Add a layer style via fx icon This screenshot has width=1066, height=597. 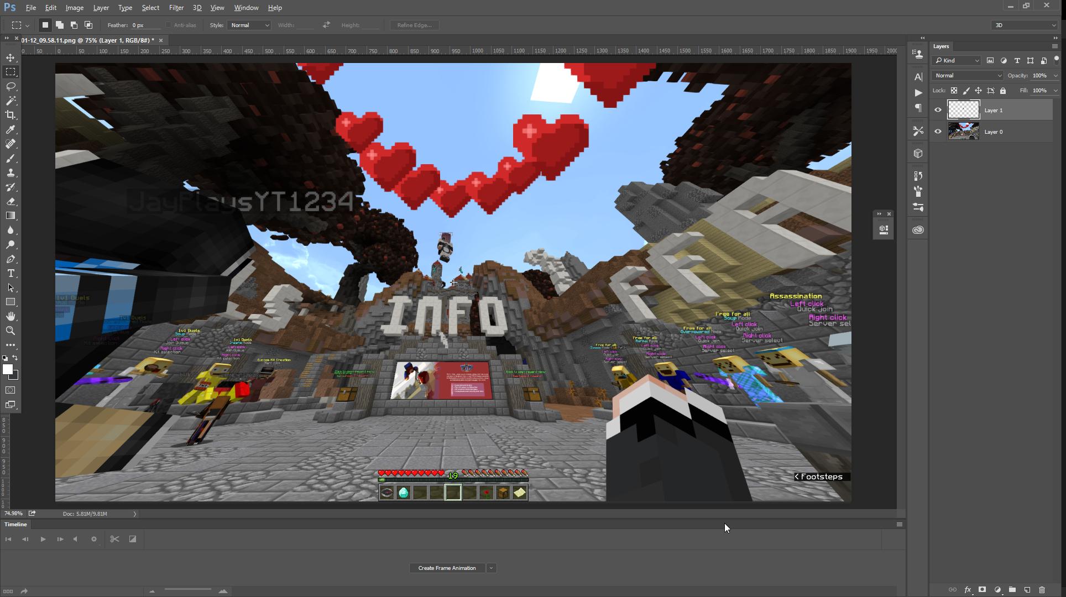point(968,590)
